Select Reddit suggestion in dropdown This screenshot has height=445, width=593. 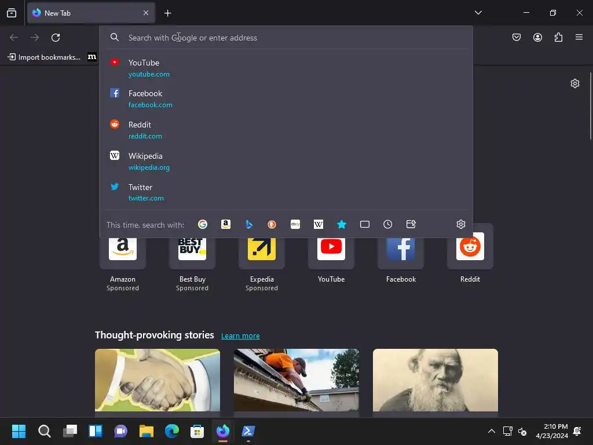click(x=286, y=130)
